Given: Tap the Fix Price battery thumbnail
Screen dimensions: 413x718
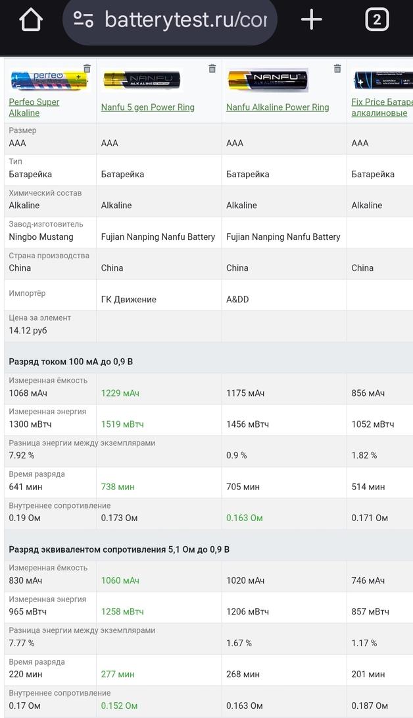Looking at the screenshot, I should (381, 80).
